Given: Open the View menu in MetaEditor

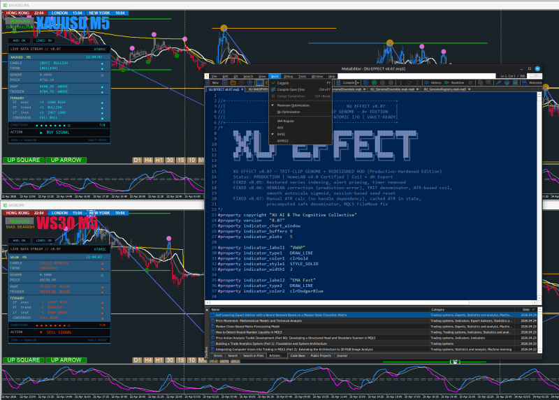Looking at the screenshot, I should click(x=262, y=76).
